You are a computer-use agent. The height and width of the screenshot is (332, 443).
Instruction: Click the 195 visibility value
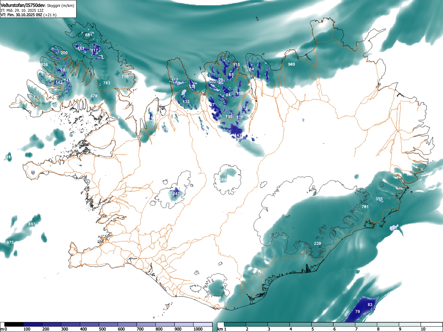pyautogui.click(x=229, y=117)
